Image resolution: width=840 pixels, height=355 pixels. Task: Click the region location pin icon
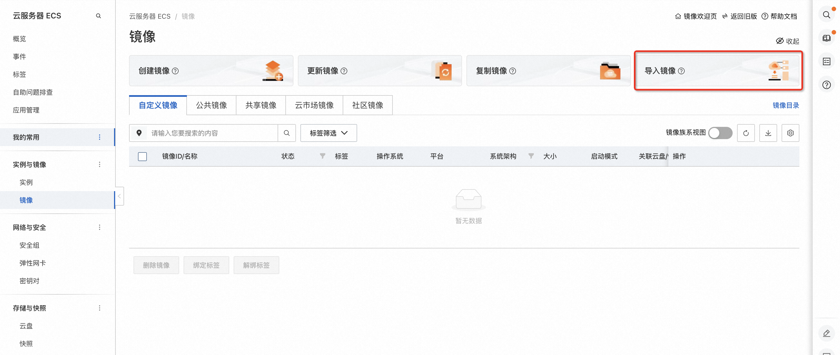coord(139,133)
